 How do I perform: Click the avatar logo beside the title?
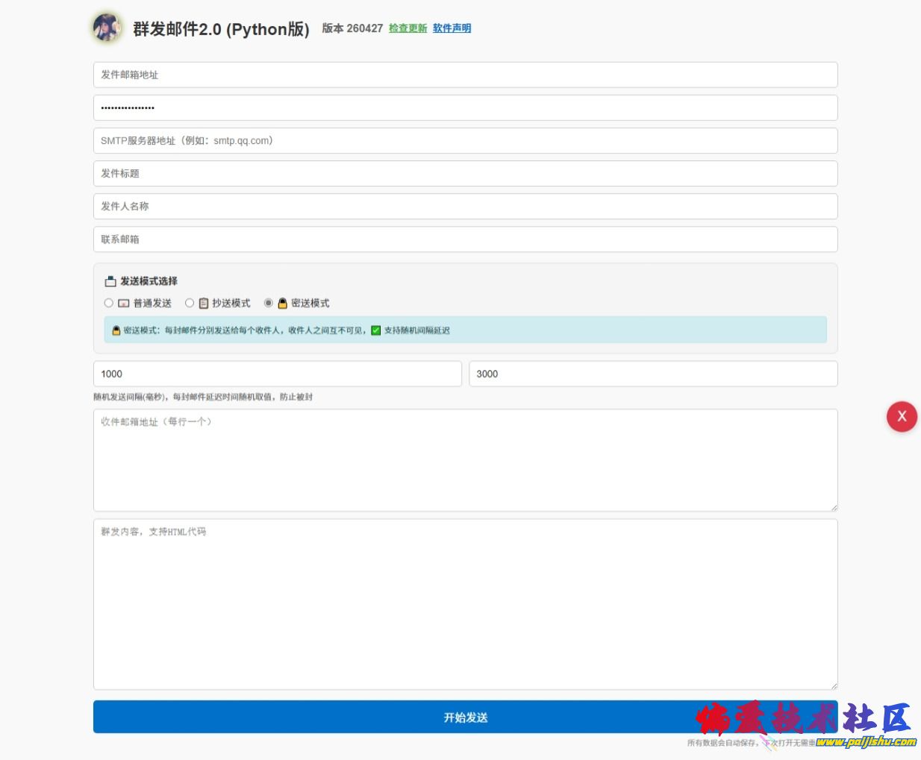coord(107,28)
